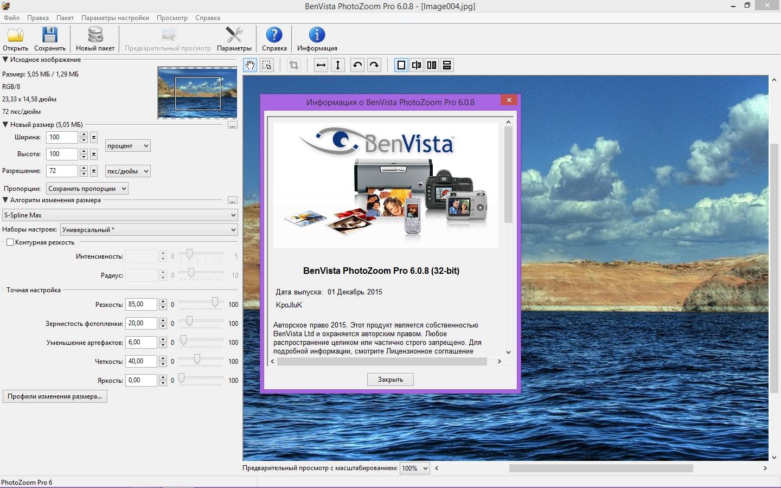Image resolution: width=781 pixels, height=488 pixels.
Task: Click the Четкость value field
Action: pos(141,361)
